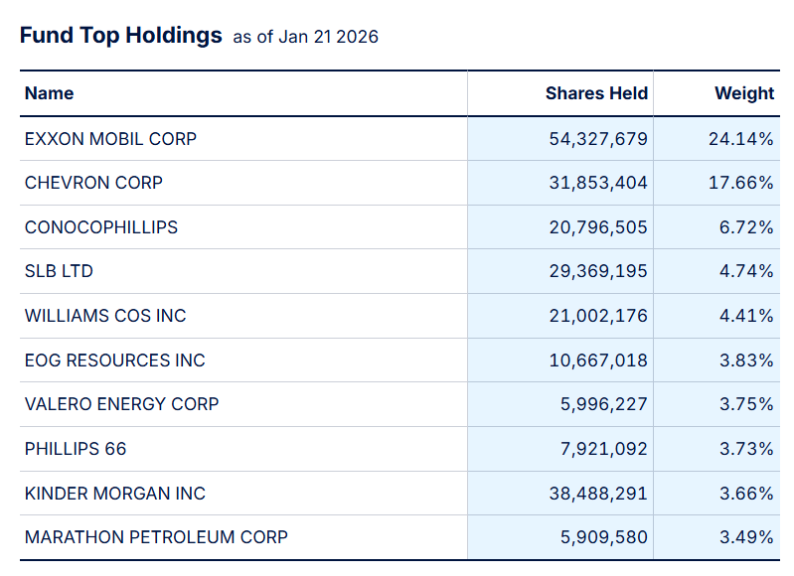Select the EXXON MOBIL CORP holding
The width and height of the screenshot is (794, 576).
point(110,139)
